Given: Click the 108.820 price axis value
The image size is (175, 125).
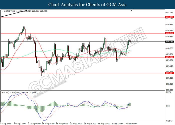Looking at the screenshot, I should [170, 84].
